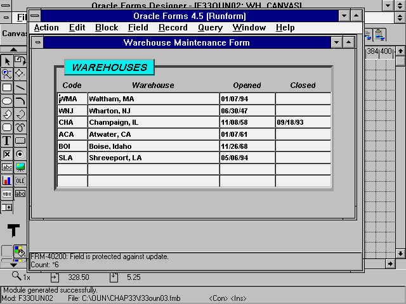
Task: Select the radio button item tool
Action: 20,154
